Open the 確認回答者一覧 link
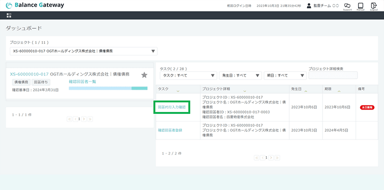 coord(82,82)
